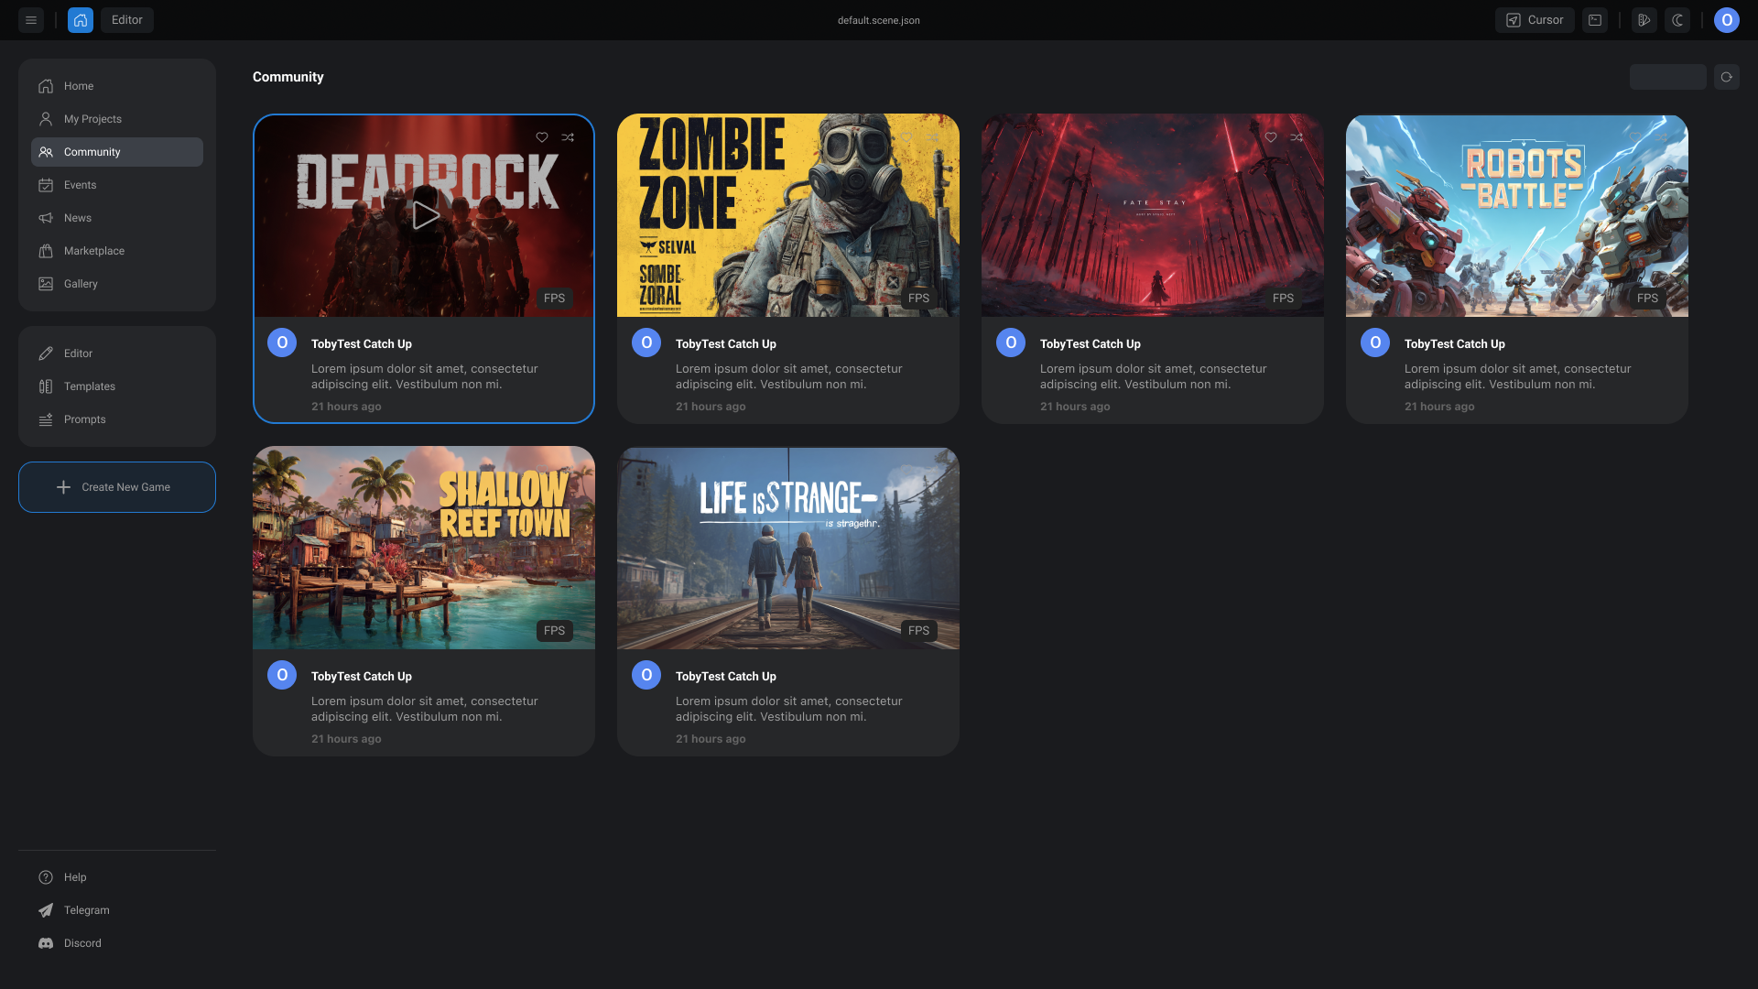This screenshot has height=989, width=1758.
Task: Open the Discord link in the sidebar
Action: [x=82, y=942]
